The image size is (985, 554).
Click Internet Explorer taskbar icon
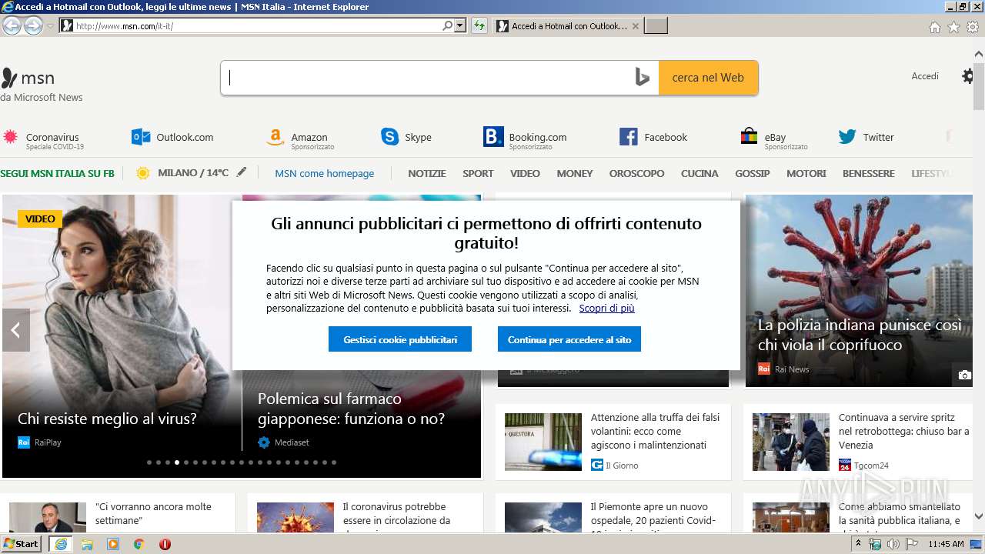point(60,544)
